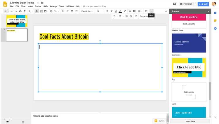The image size is (219, 124).
Task: Open the new slide layout dropdown arrow
Action: click(8, 11)
